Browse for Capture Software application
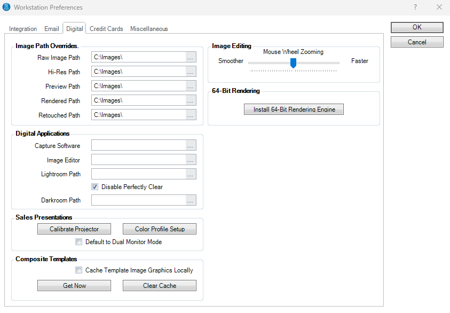The width and height of the screenshot is (450, 313). tap(191, 145)
